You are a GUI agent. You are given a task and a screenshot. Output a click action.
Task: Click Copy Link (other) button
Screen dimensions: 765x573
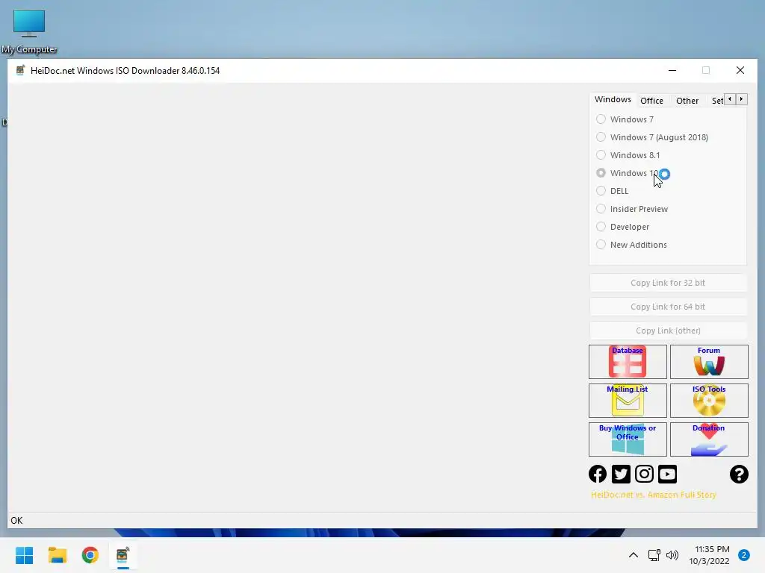click(668, 331)
